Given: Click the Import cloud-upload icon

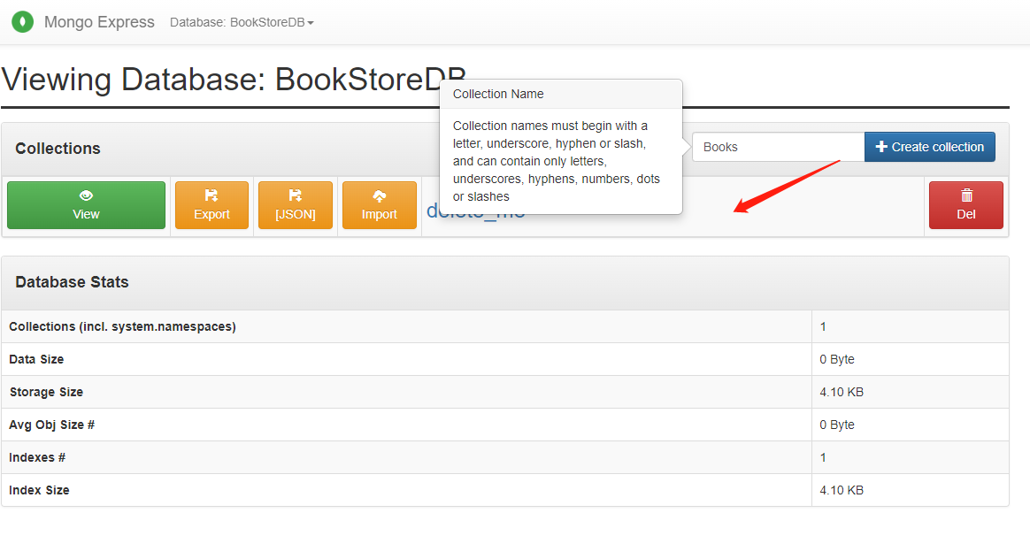Looking at the screenshot, I should click(x=380, y=195).
